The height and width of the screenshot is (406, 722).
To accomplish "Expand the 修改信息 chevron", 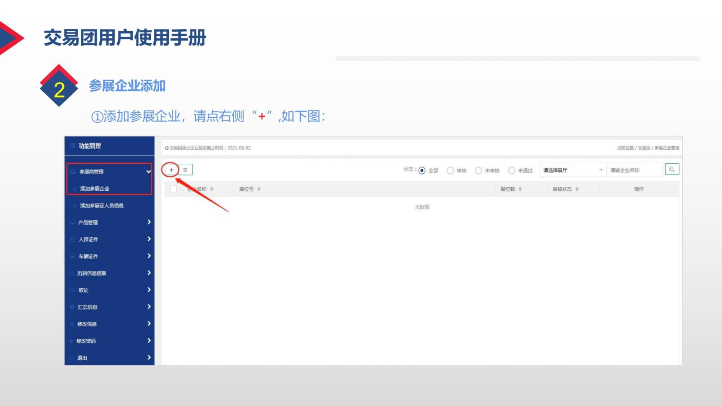I will pos(149,323).
